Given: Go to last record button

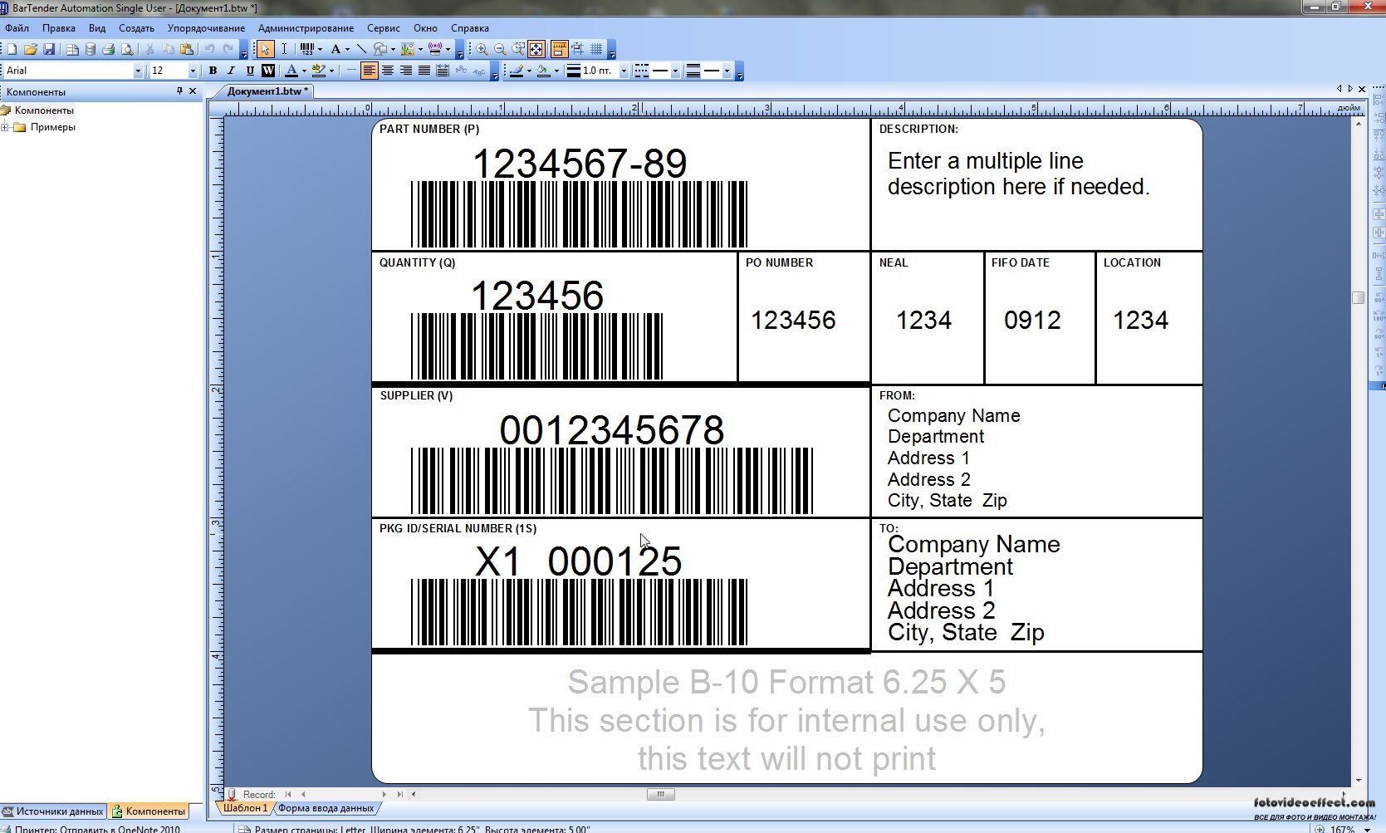Looking at the screenshot, I should (x=399, y=794).
